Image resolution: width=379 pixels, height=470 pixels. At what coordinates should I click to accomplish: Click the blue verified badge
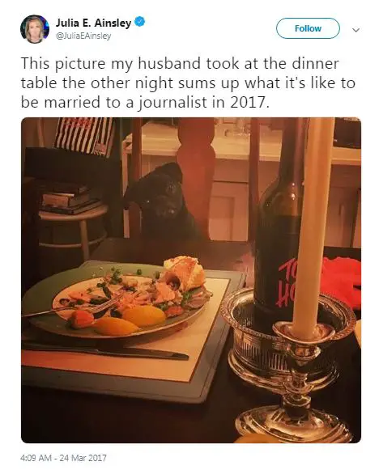pyautogui.click(x=140, y=22)
